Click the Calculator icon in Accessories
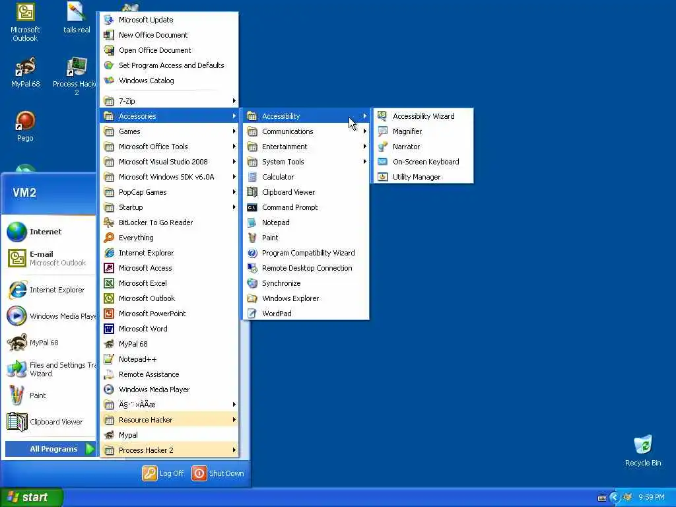Viewport: 676px width, 507px height. 252,177
